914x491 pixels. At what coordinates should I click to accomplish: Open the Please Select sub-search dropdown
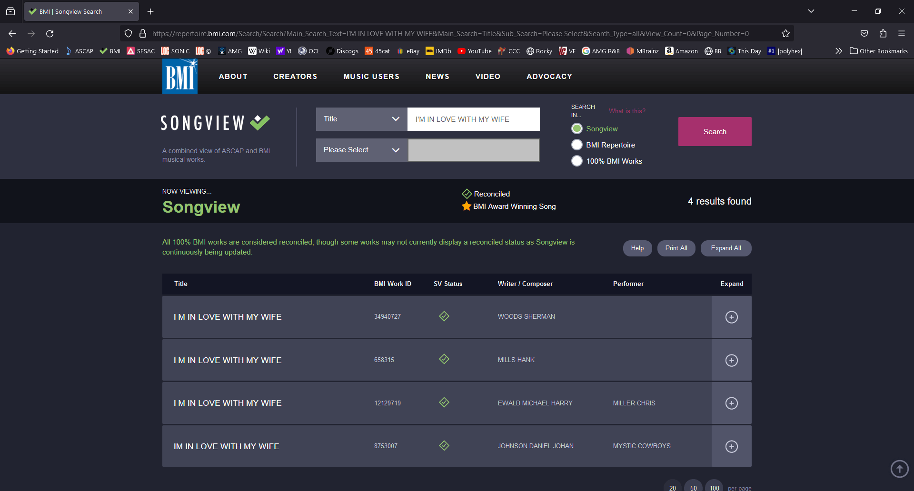point(362,150)
